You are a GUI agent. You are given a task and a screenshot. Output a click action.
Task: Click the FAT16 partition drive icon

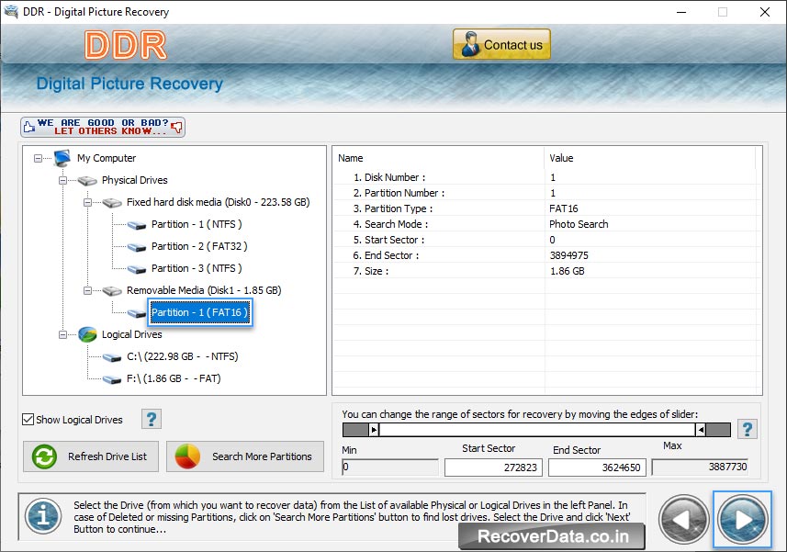137,313
